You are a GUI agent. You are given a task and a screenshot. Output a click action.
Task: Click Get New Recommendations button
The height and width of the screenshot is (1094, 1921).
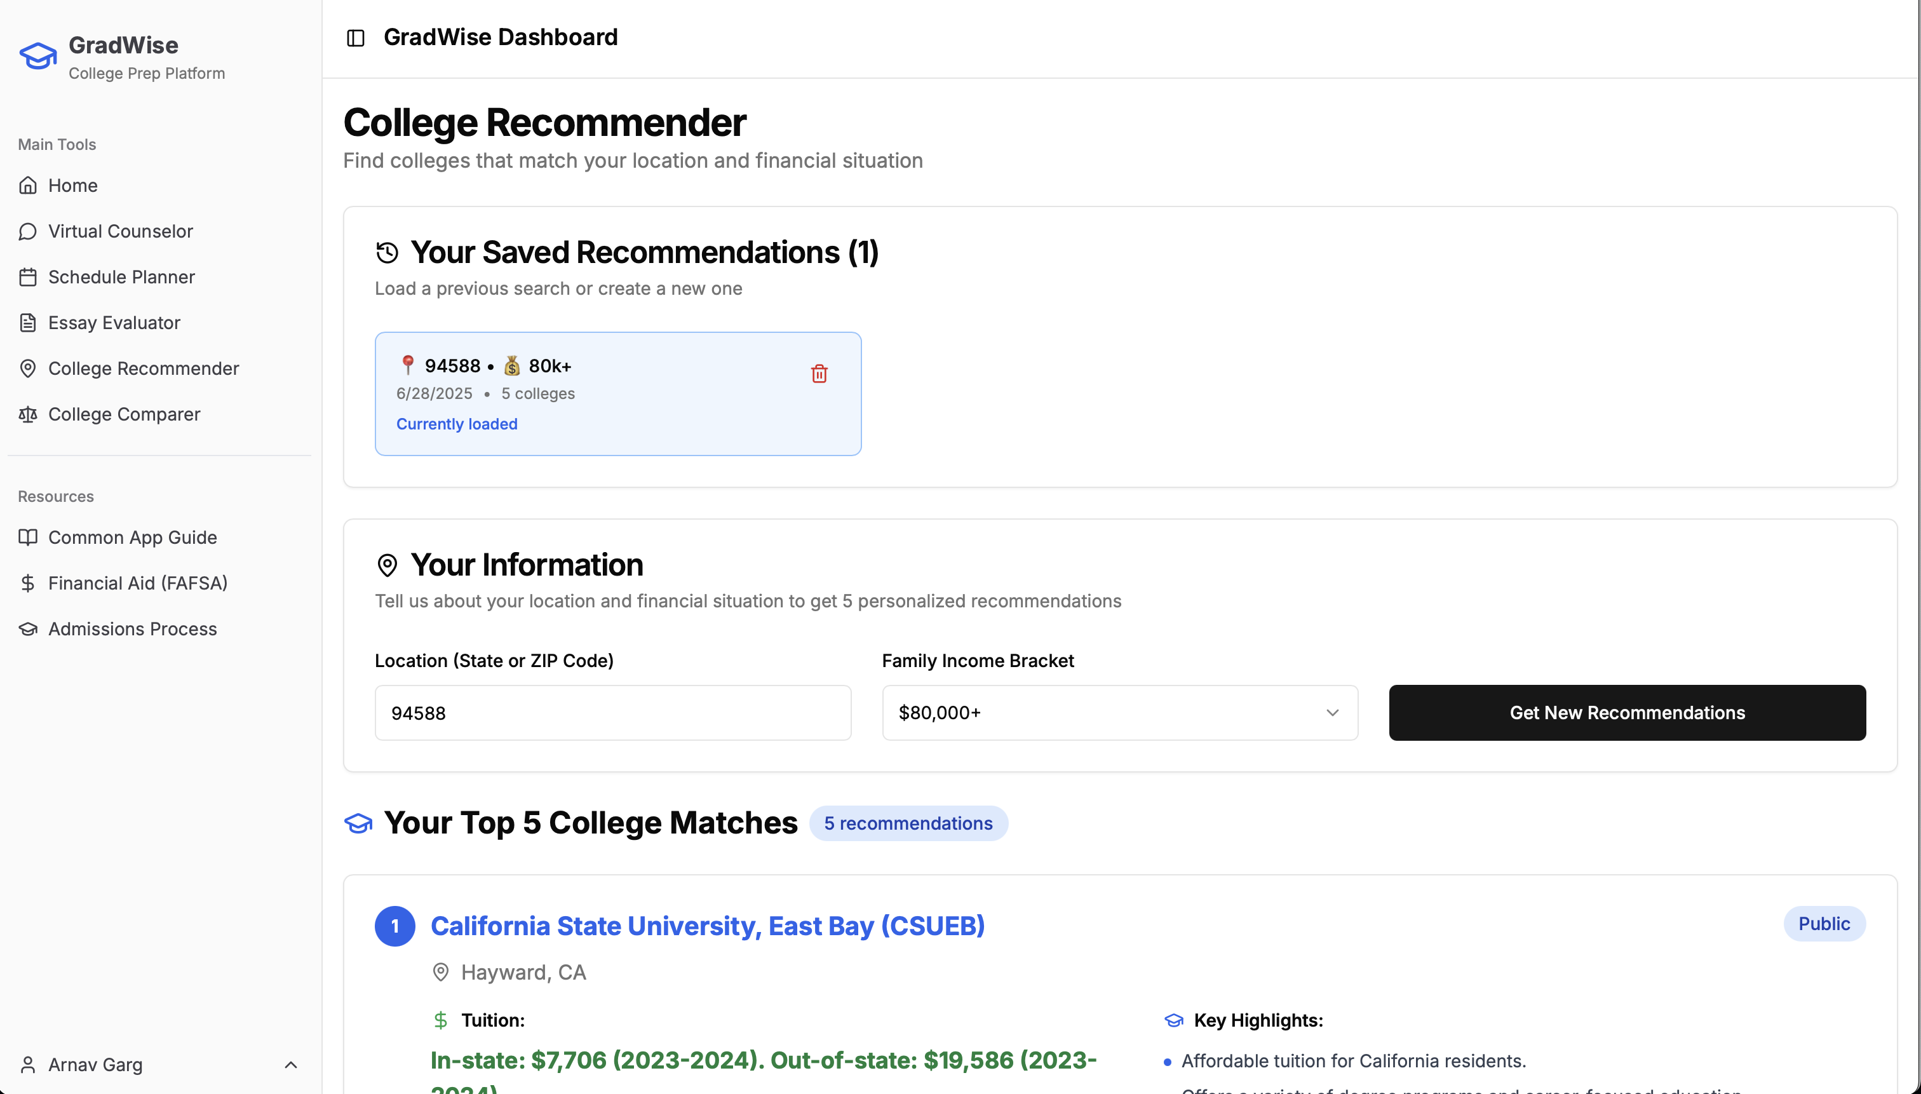point(1626,712)
